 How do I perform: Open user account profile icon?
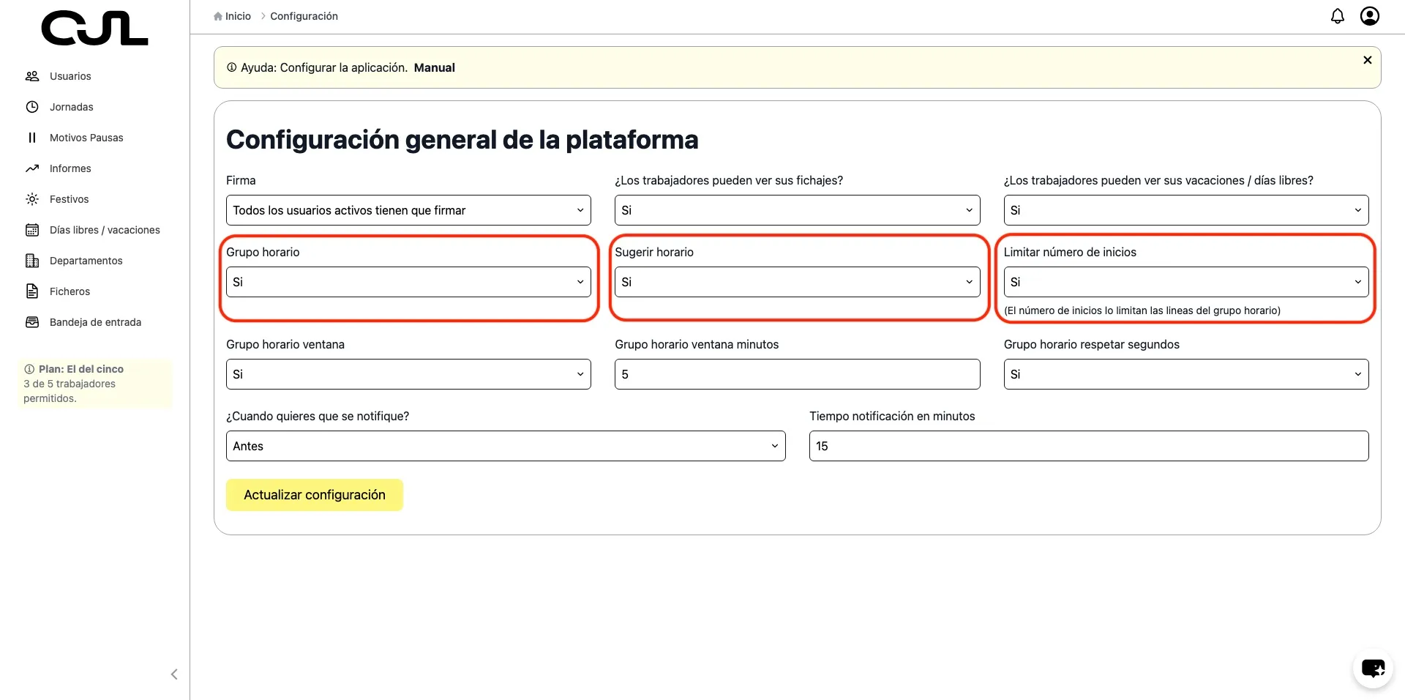click(x=1370, y=16)
